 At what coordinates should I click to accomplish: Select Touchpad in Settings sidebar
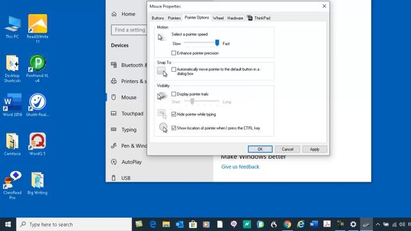(x=127, y=114)
